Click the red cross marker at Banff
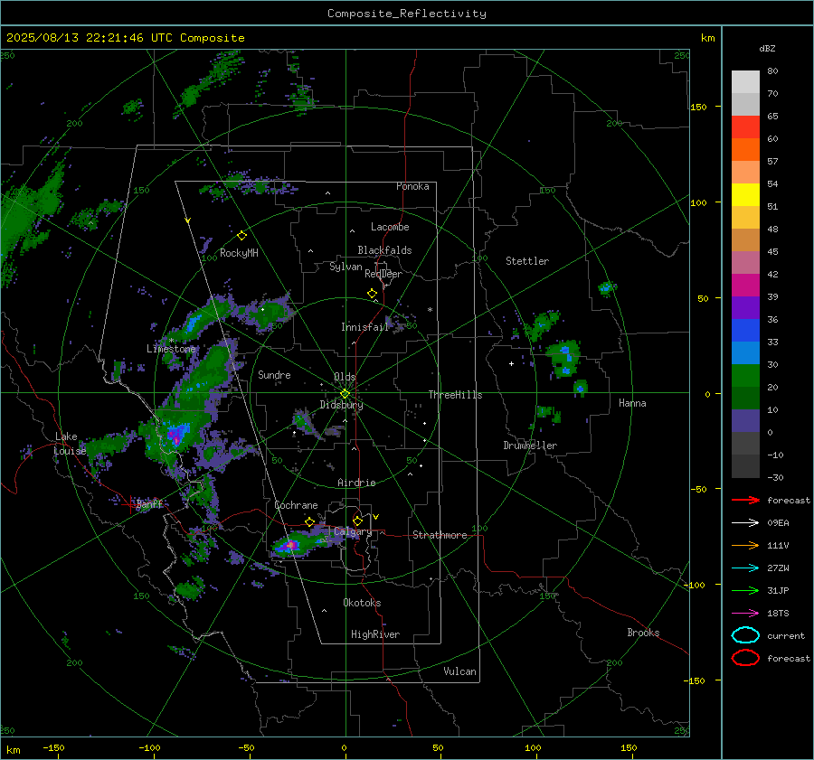Image resolution: width=814 pixels, height=760 pixels. coord(130,504)
